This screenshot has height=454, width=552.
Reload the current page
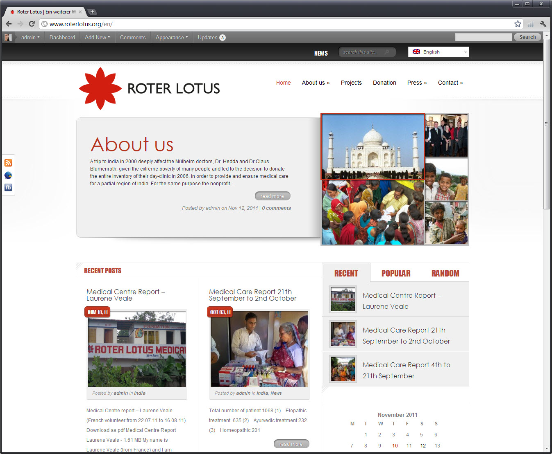32,24
